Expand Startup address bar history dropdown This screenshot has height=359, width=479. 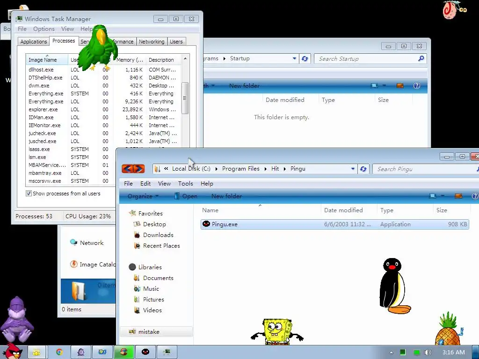point(294,58)
